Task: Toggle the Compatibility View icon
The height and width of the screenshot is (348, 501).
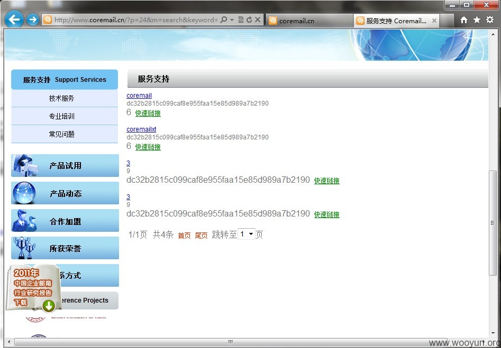Action: point(241,20)
